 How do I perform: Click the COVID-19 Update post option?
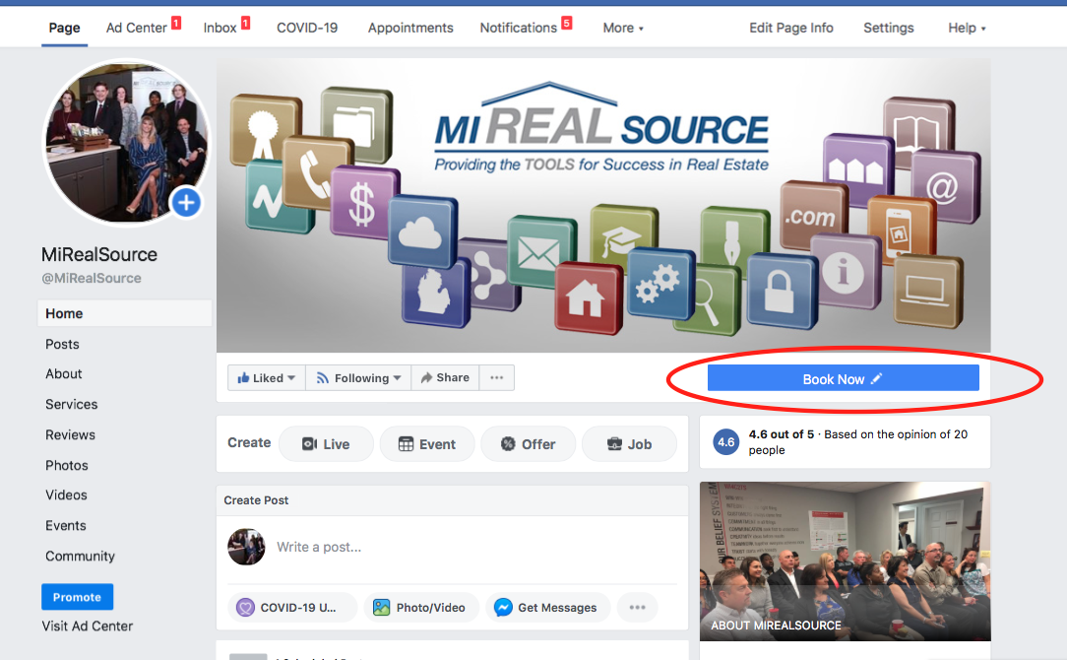click(292, 607)
